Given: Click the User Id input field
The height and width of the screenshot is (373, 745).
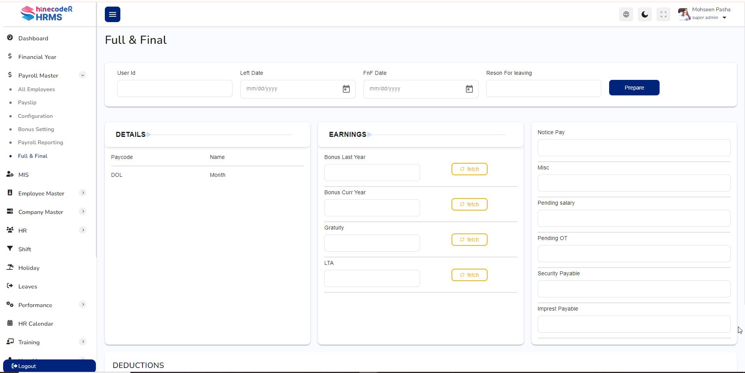Looking at the screenshot, I should 175,88.
